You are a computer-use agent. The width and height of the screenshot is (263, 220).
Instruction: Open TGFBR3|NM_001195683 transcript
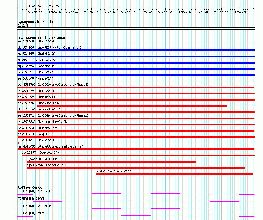[35, 191]
